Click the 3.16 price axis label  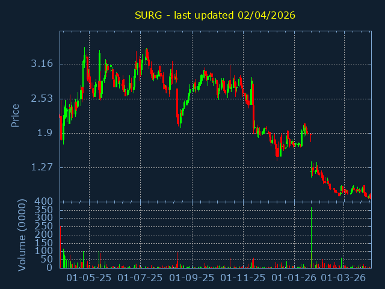[42, 64]
